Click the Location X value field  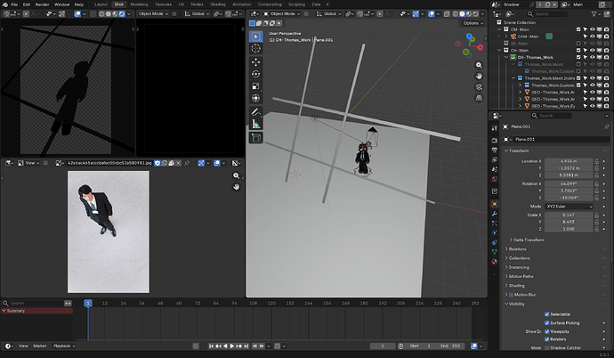[569, 161]
